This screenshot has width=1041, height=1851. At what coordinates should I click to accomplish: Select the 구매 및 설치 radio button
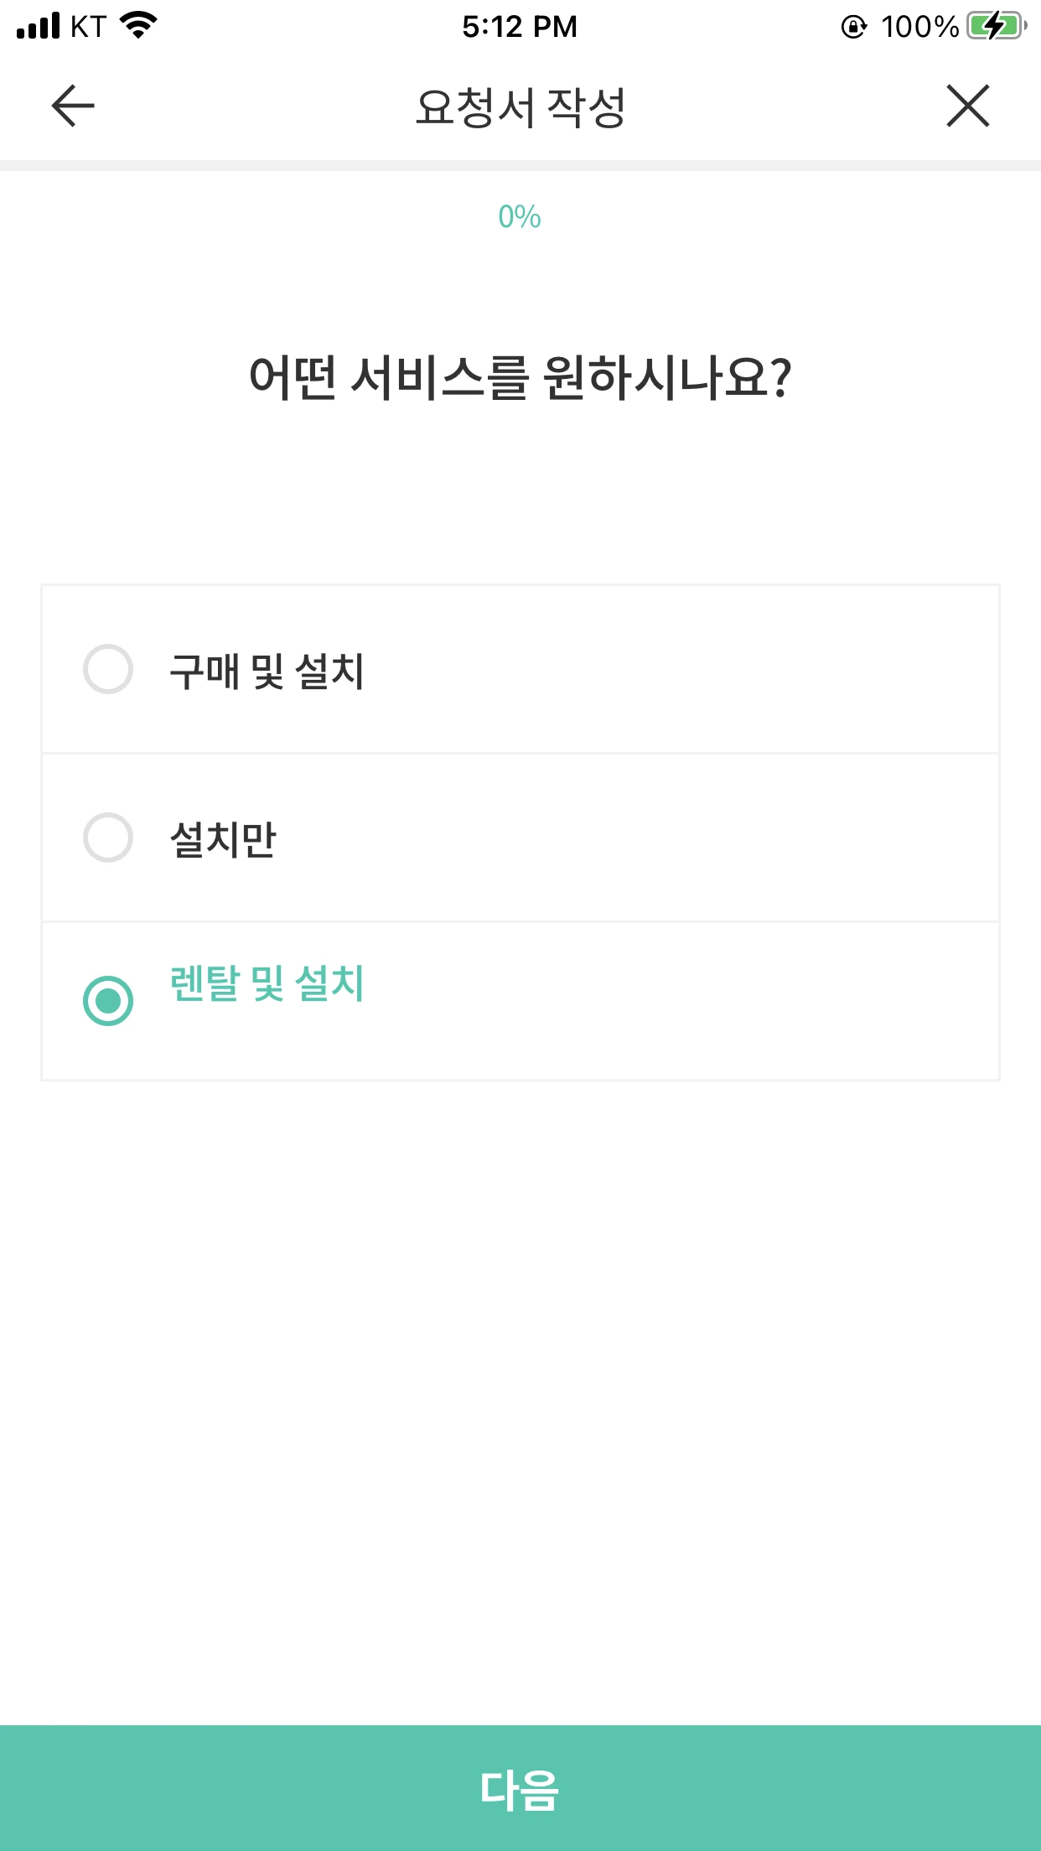108,669
